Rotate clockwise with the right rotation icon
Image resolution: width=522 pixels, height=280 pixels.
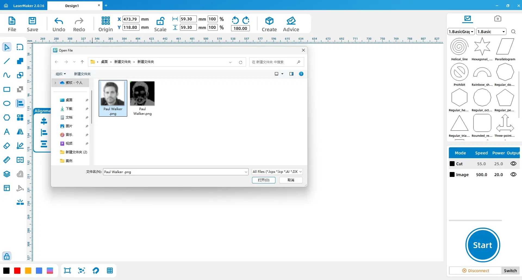[x=246, y=20]
